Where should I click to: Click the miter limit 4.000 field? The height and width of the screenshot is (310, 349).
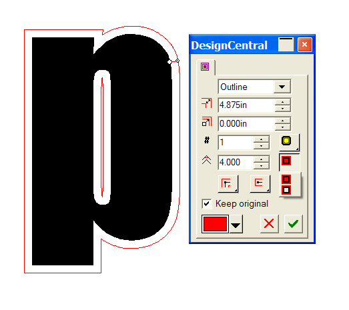[x=236, y=162]
